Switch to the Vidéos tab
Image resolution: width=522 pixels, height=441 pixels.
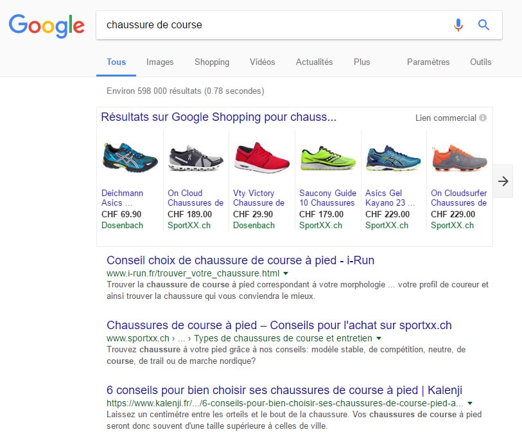click(x=263, y=62)
